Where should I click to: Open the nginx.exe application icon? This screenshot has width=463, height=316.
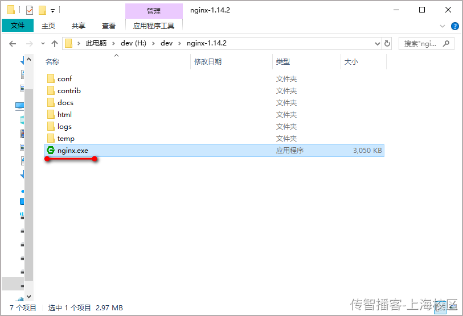(x=51, y=151)
